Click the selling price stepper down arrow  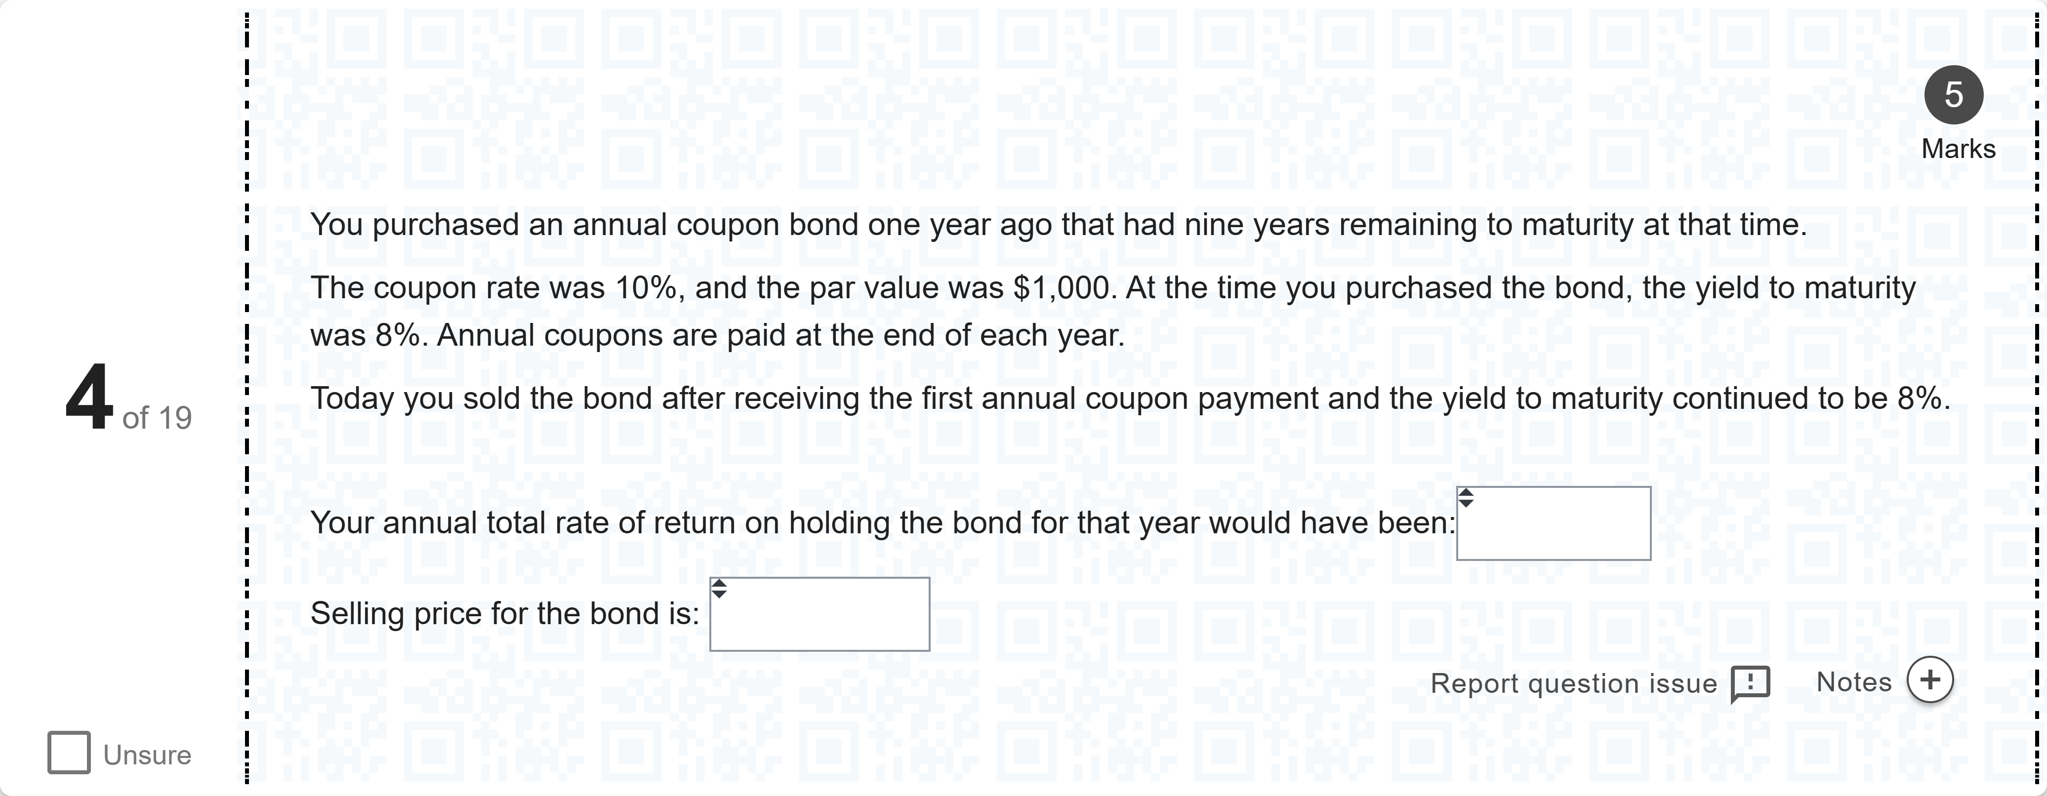pos(719,594)
